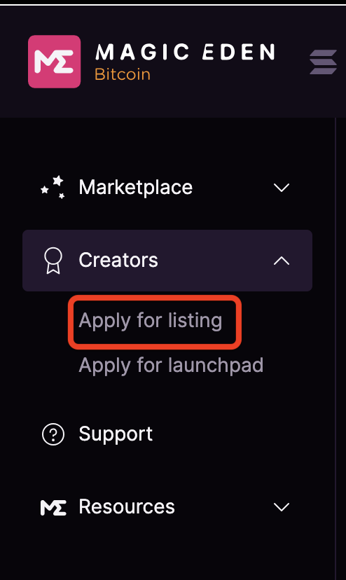Click the Resources ME icon
Image resolution: width=346 pixels, height=580 pixels.
pos(53,507)
